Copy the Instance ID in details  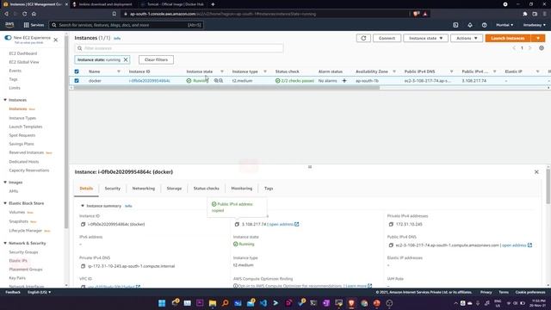coord(83,224)
